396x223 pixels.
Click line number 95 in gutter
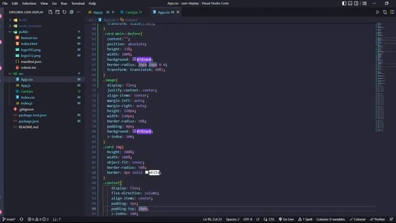click(x=93, y=209)
